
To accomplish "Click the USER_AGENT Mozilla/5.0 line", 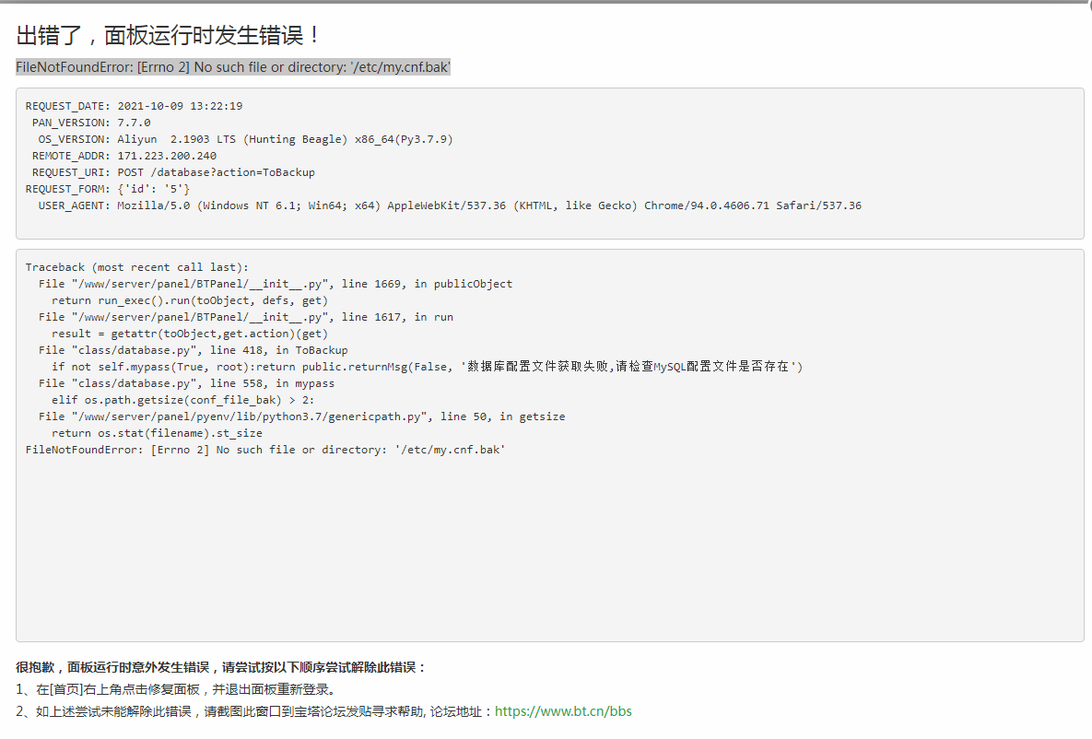I will pyautogui.click(x=450, y=205).
